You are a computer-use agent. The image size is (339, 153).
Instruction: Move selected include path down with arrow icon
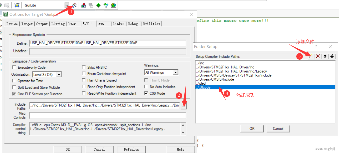coord(332,56)
